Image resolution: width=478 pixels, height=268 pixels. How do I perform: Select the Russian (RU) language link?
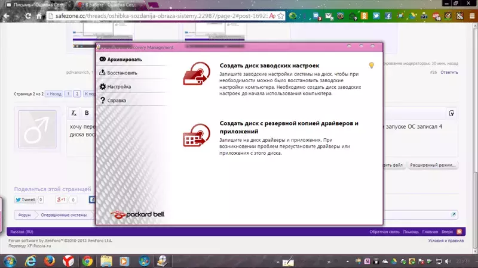tap(22, 232)
